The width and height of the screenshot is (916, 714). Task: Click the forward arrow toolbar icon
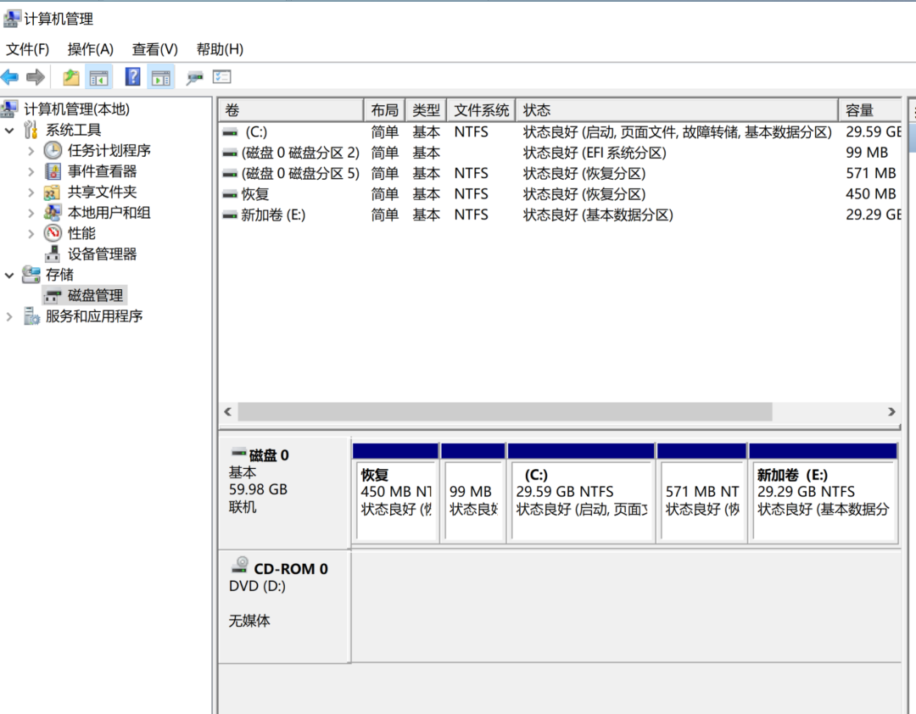point(36,76)
